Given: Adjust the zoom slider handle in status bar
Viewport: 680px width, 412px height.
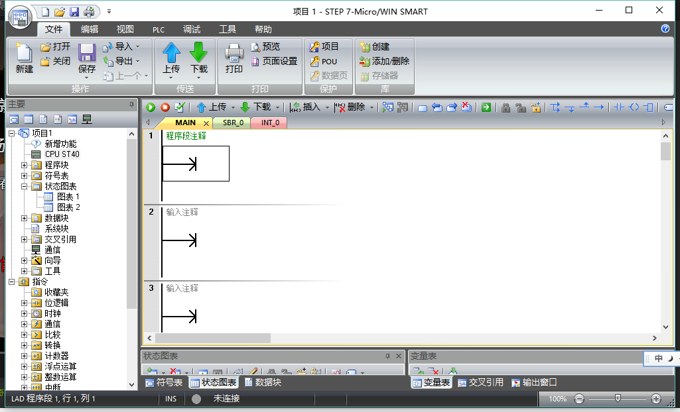Looking at the screenshot, I should click(618, 399).
